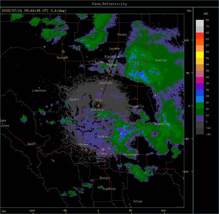Click the yellow marker south of RedDeer
219x214 pixels.
[x=108, y=71]
